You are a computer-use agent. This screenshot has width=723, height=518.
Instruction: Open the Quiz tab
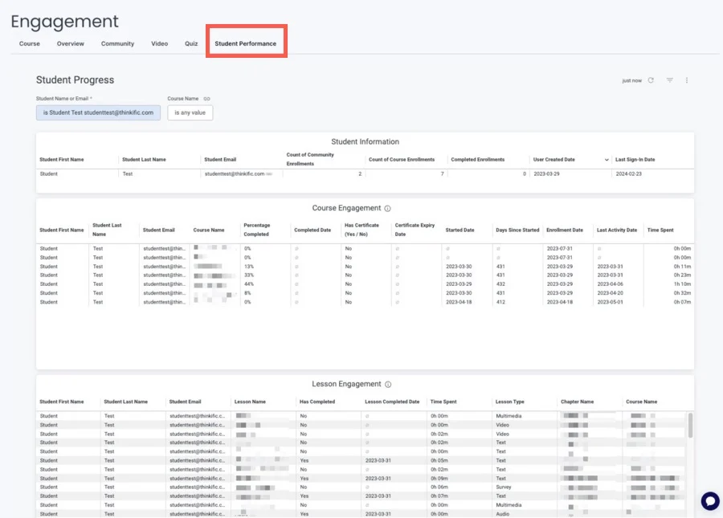(191, 43)
